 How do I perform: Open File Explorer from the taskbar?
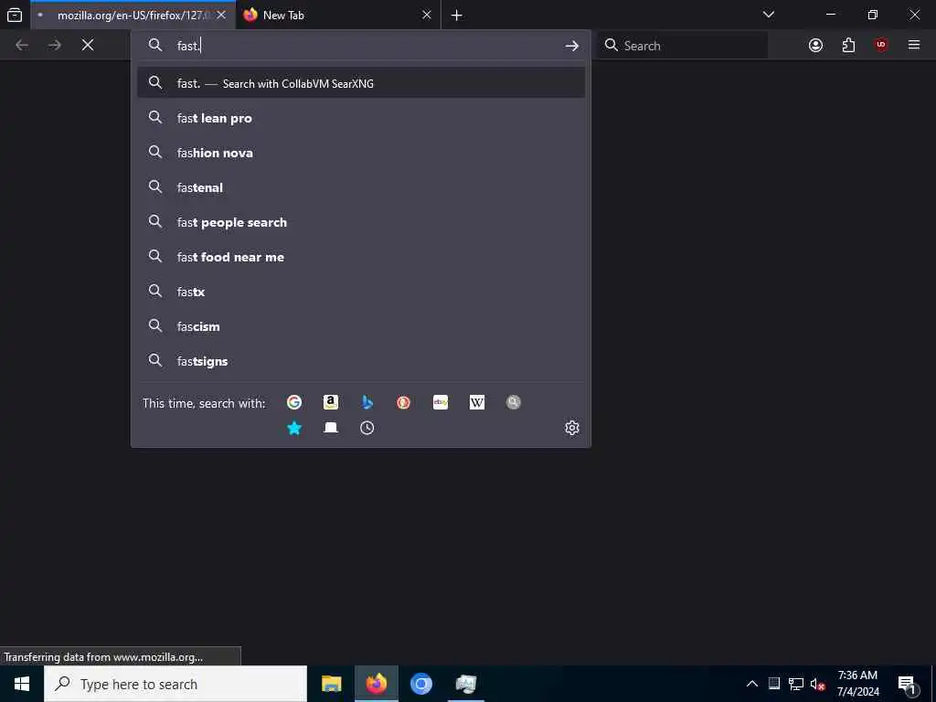click(x=331, y=684)
